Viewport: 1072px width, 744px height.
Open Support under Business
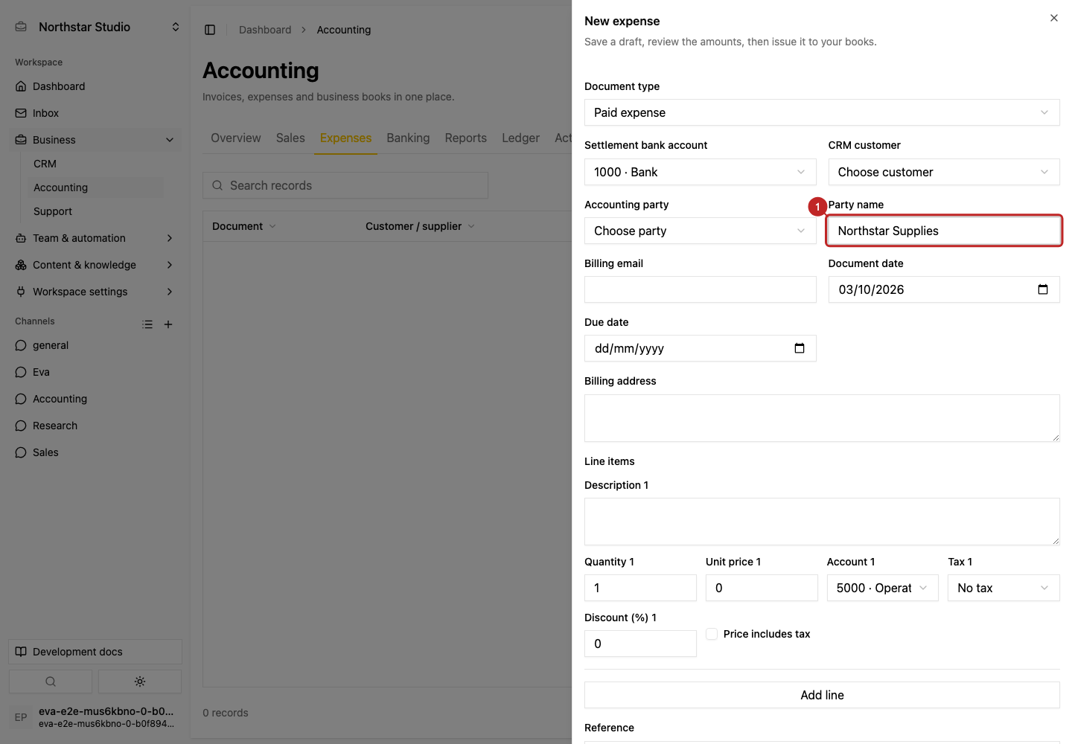[x=53, y=211]
